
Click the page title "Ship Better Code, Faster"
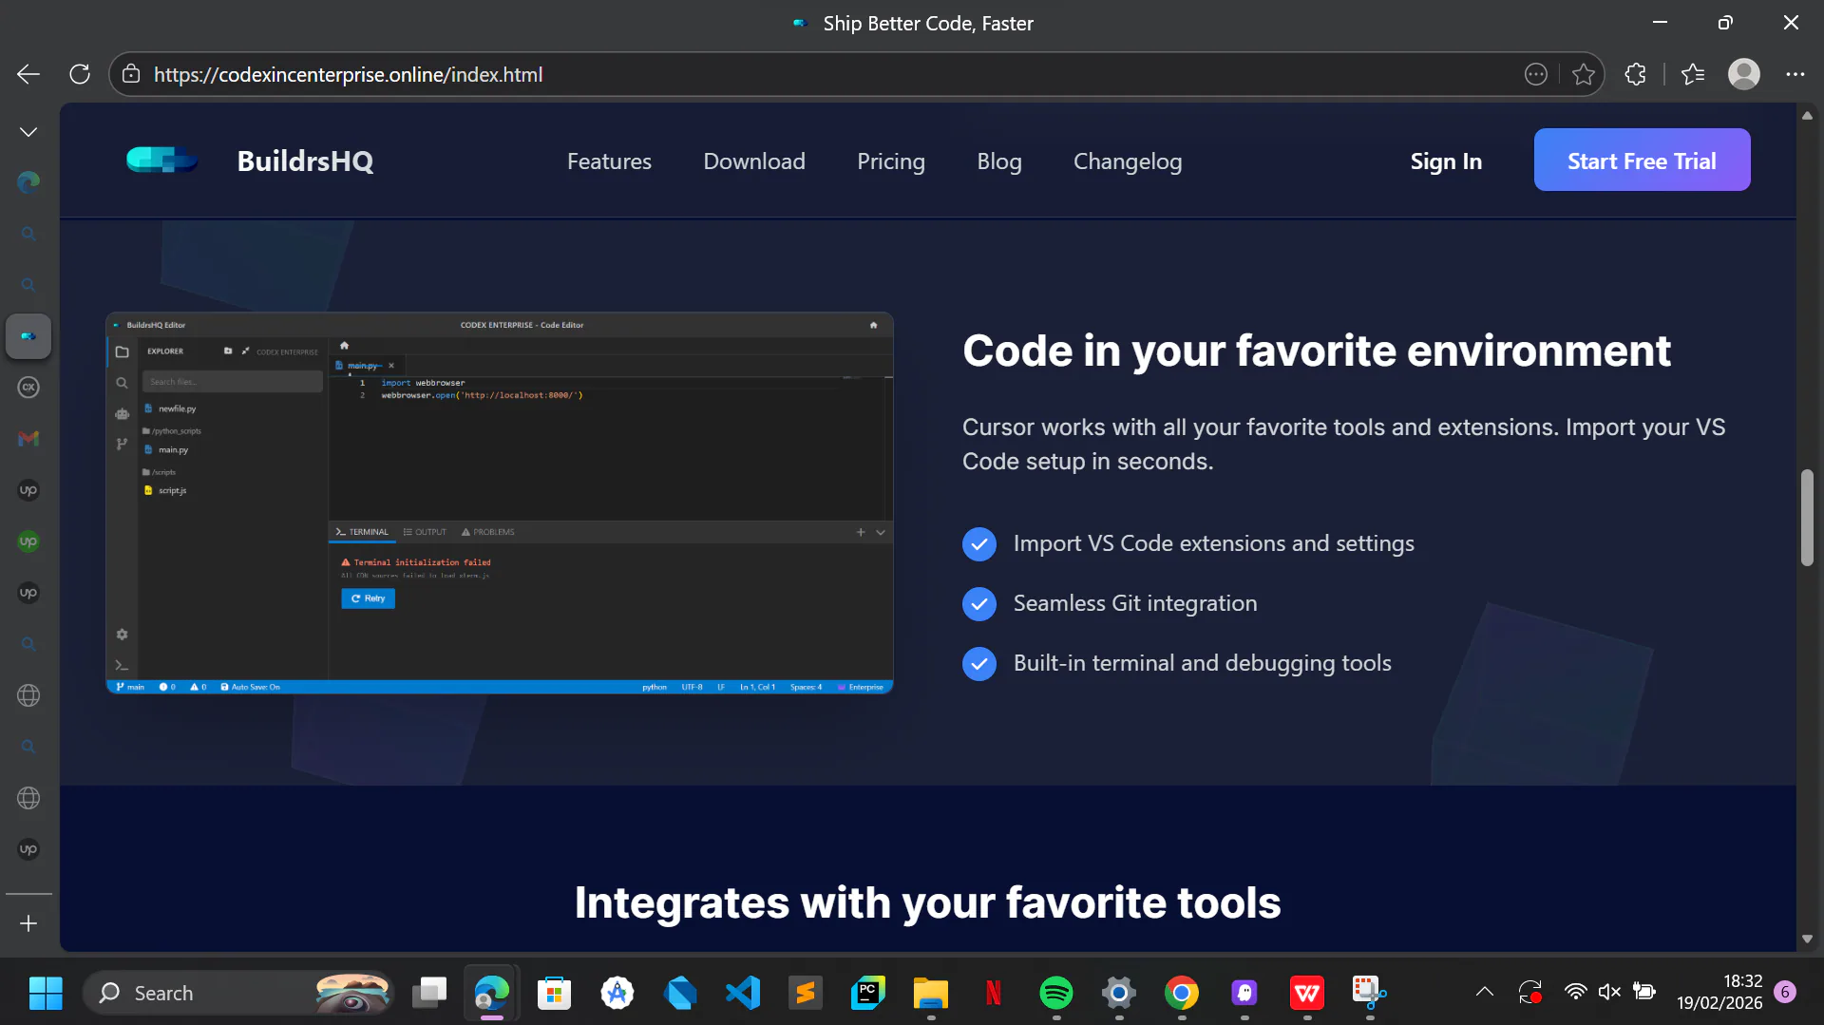[928, 23]
